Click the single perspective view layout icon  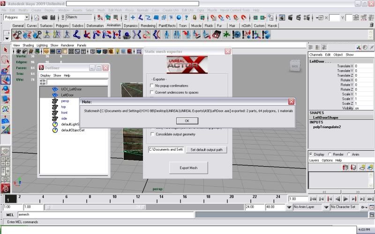click(6, 151)
